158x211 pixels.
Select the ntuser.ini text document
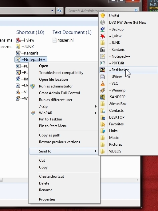tap(63, 40)
